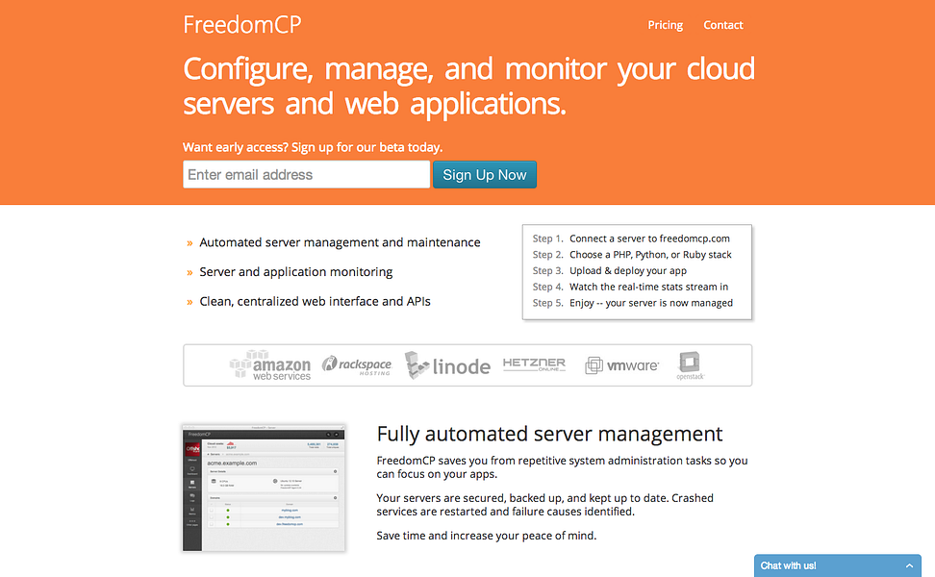Open the Contact page
The image size is (935, 577).
[722, 25]
